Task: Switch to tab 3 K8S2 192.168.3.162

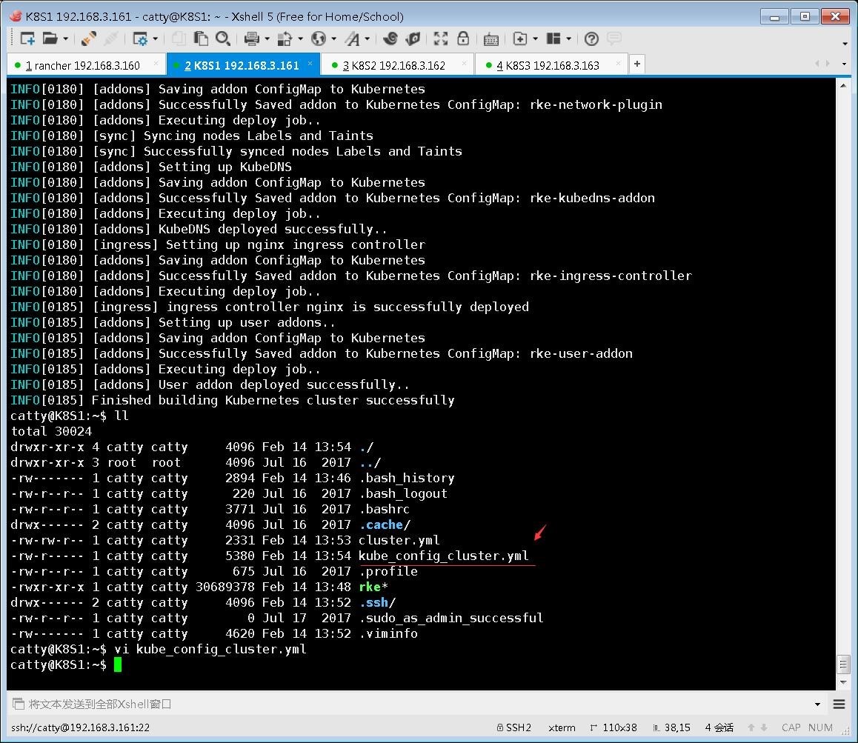Action: (x=398, y=66)
